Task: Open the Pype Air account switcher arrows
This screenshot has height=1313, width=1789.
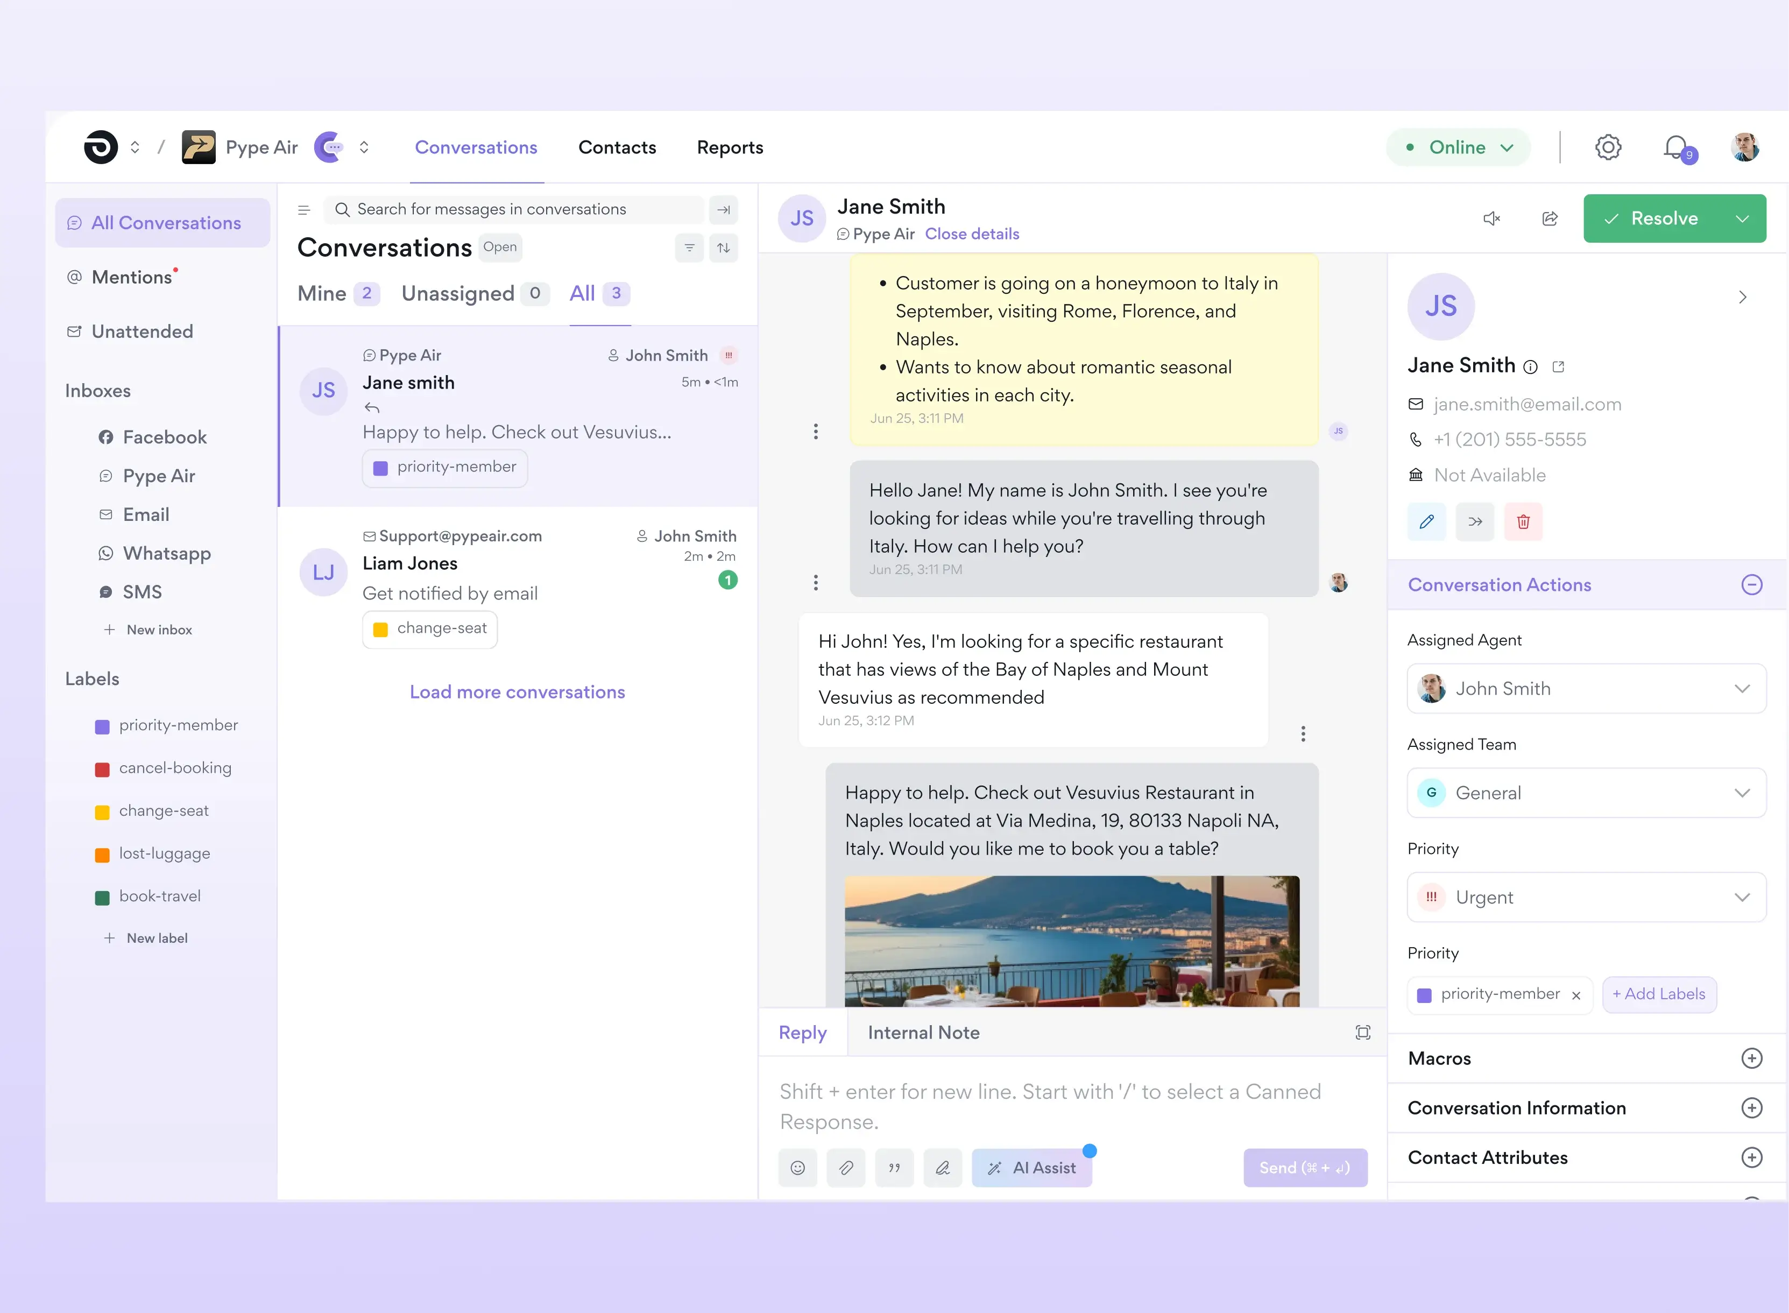Action: [364, 147]
